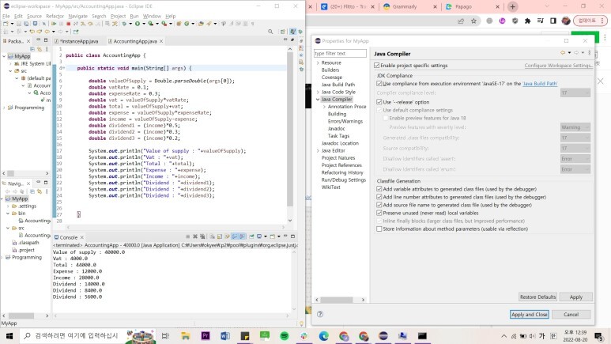This screenshot has height=344, width=611.
Task: Click the Save All icon in Eclipse toolbar
Action: click(x=26, y=24)
